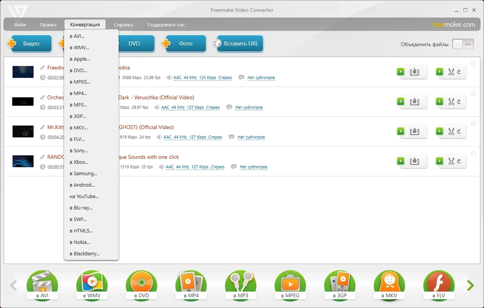Click the Freediv video thumbnail
This screenshot has height=308, width=484.
23,72
